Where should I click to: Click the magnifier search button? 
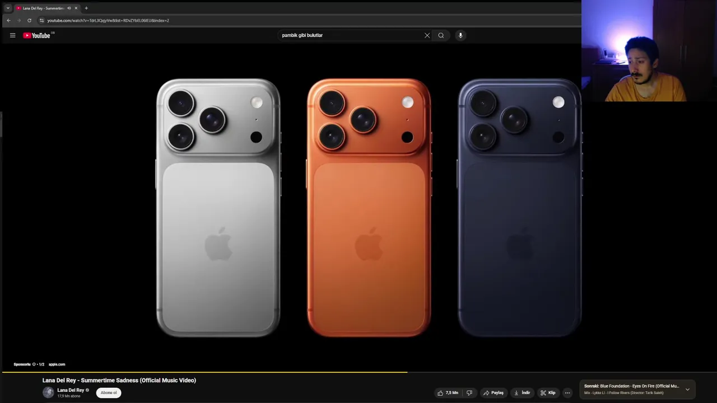click(441, 35)
